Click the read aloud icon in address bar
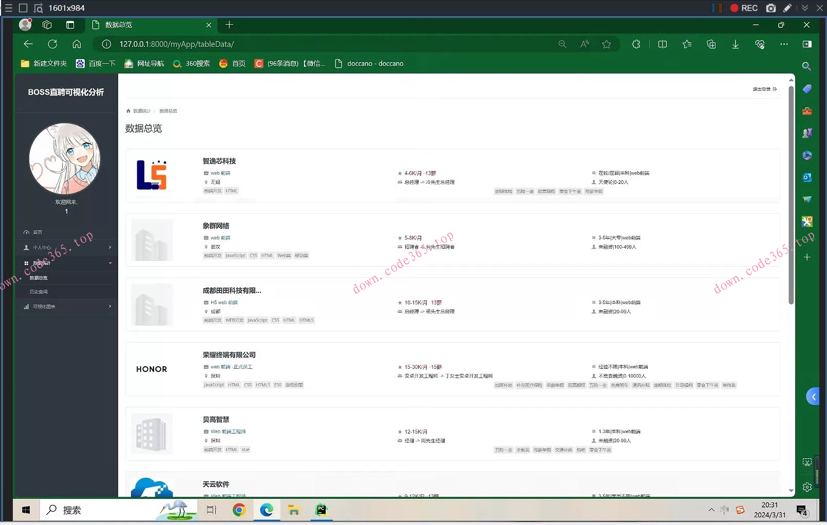The width and height of the screenshot is (827, 525). [x=585, y=44]
